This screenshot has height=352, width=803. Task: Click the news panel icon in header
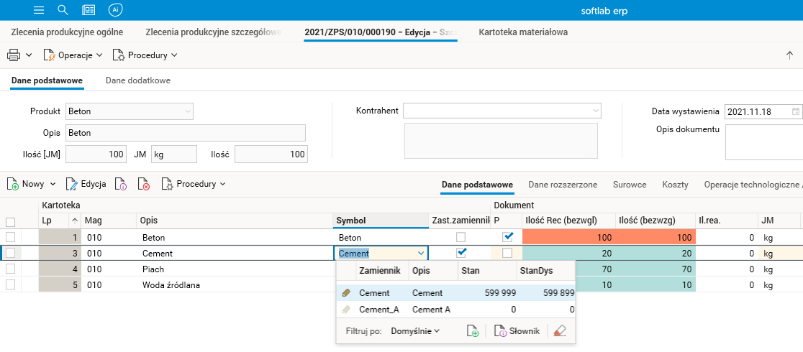click(89, 10)
